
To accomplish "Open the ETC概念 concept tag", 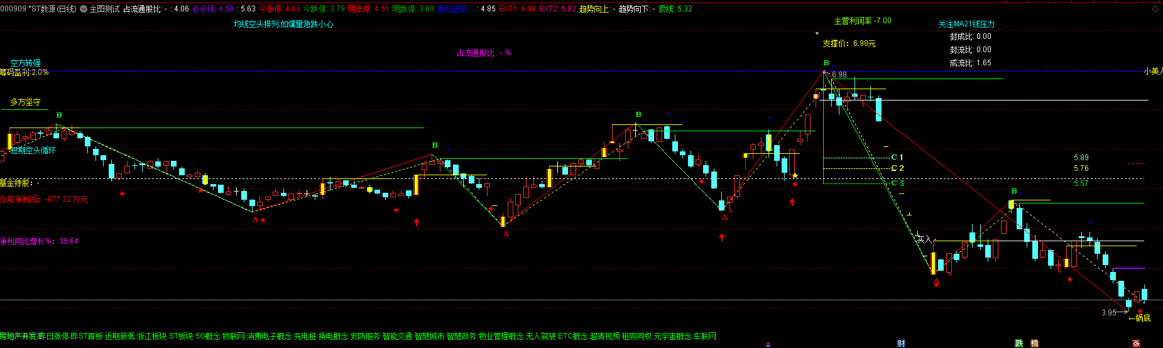I will pos(573,336).
